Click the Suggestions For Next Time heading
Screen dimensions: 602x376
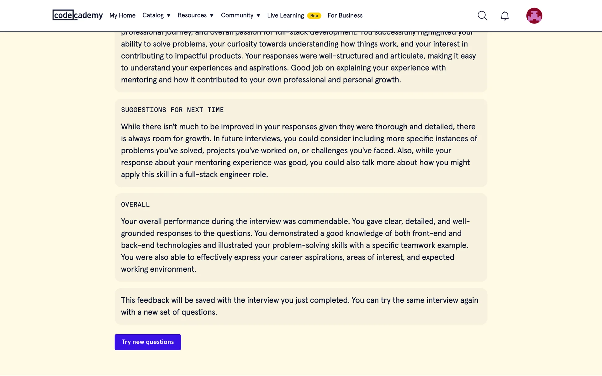pos(172,110)
